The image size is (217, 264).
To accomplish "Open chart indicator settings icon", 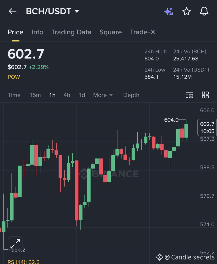I will tap(189, 95).
